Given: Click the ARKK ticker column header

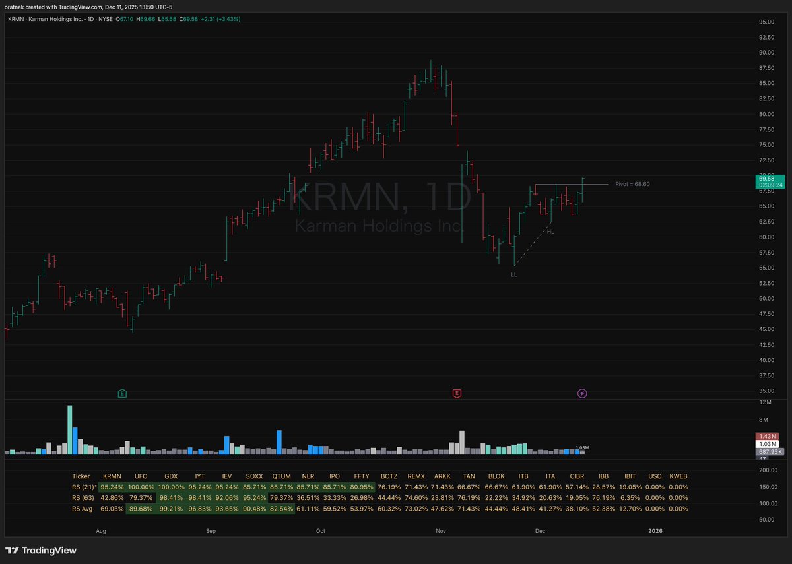Looking at the screenshot, I should (442, 476).
